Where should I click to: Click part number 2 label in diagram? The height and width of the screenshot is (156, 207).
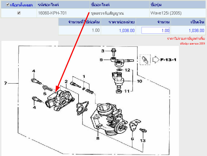pyautogui.click(x=66, y=81)
